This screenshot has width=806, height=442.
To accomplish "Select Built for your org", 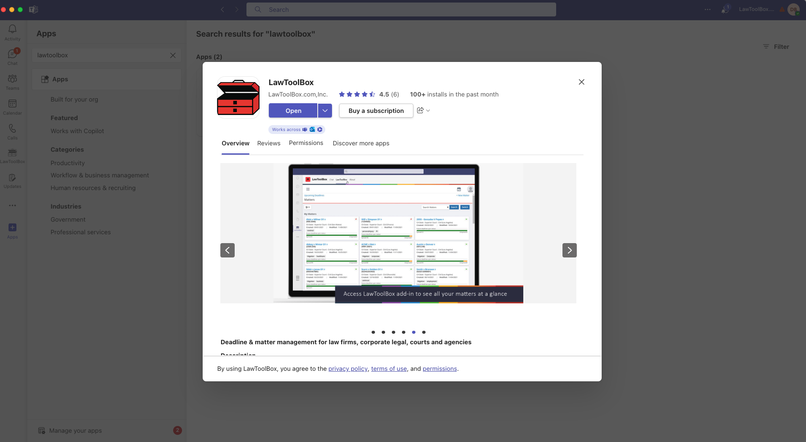I will pyautogui.click(x=74, y=99).
